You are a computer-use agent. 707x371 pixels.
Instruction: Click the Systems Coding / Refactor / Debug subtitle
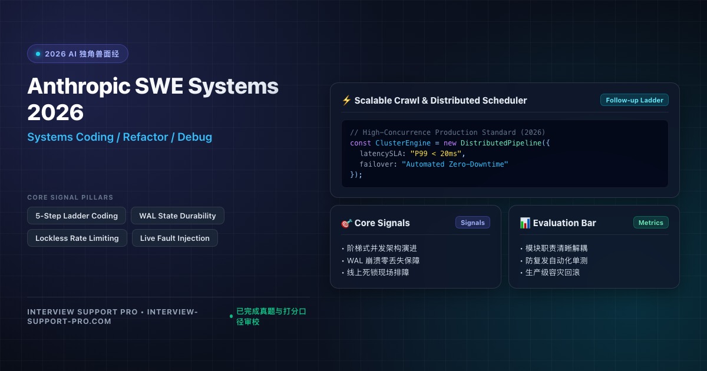point(120,137)
